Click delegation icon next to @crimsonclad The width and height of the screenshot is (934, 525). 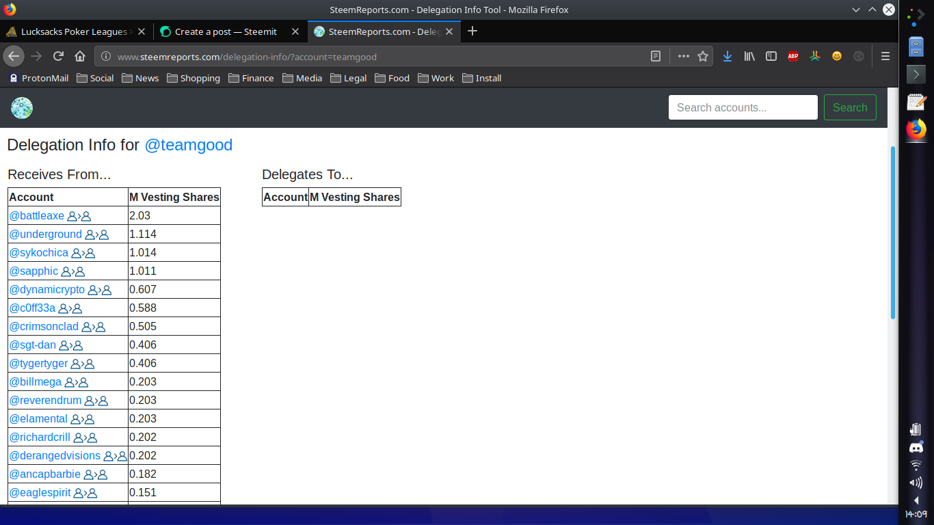[x=94, y=327]
